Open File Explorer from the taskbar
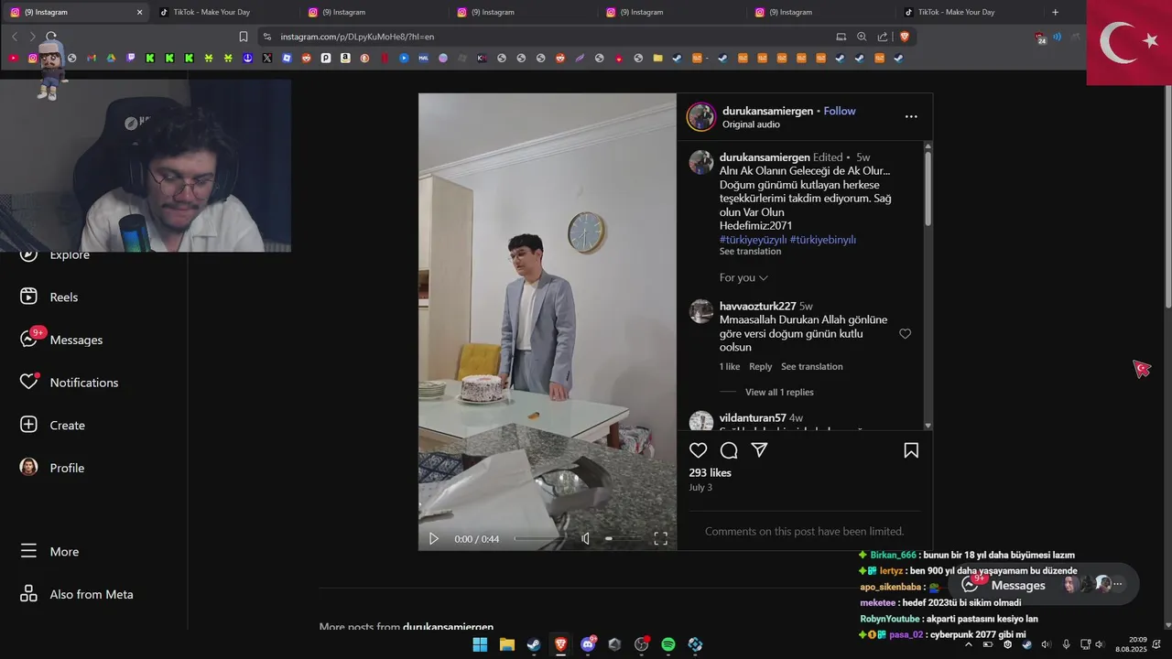Screen dimensions: 1172x659 [x=506, y=644]
